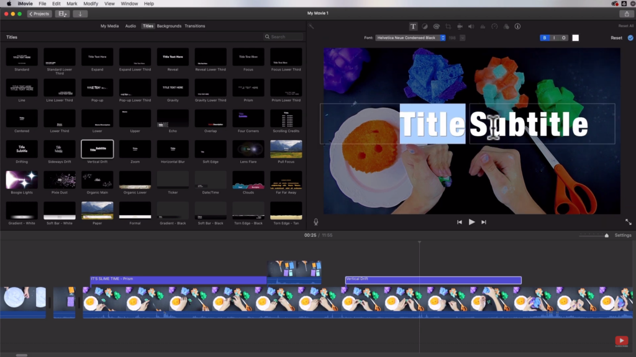Screen dimensions: 636x357
Task: Select the Vertical Drift title clip in timeline
Action: (433, 280)
